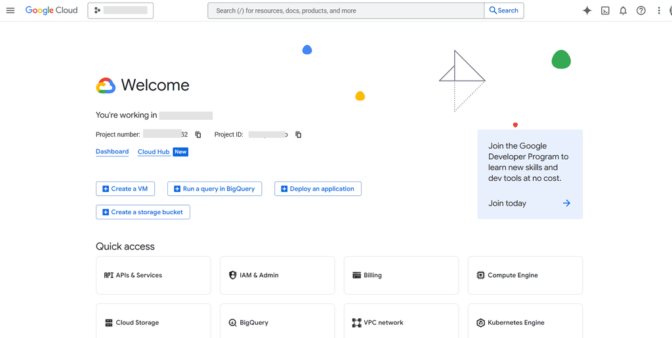Screen dimensions: 672x338
Task: Copy the project number
Action: tap(198, 134)
